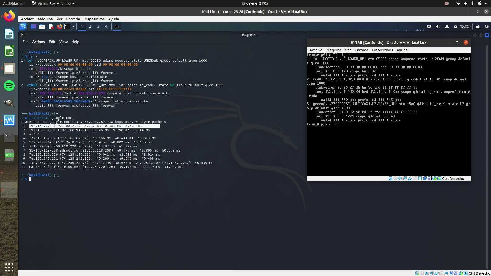
Task: Open Spotify from the Ubuntu dock
Action: pyautogui.click(x=9, y=86)
